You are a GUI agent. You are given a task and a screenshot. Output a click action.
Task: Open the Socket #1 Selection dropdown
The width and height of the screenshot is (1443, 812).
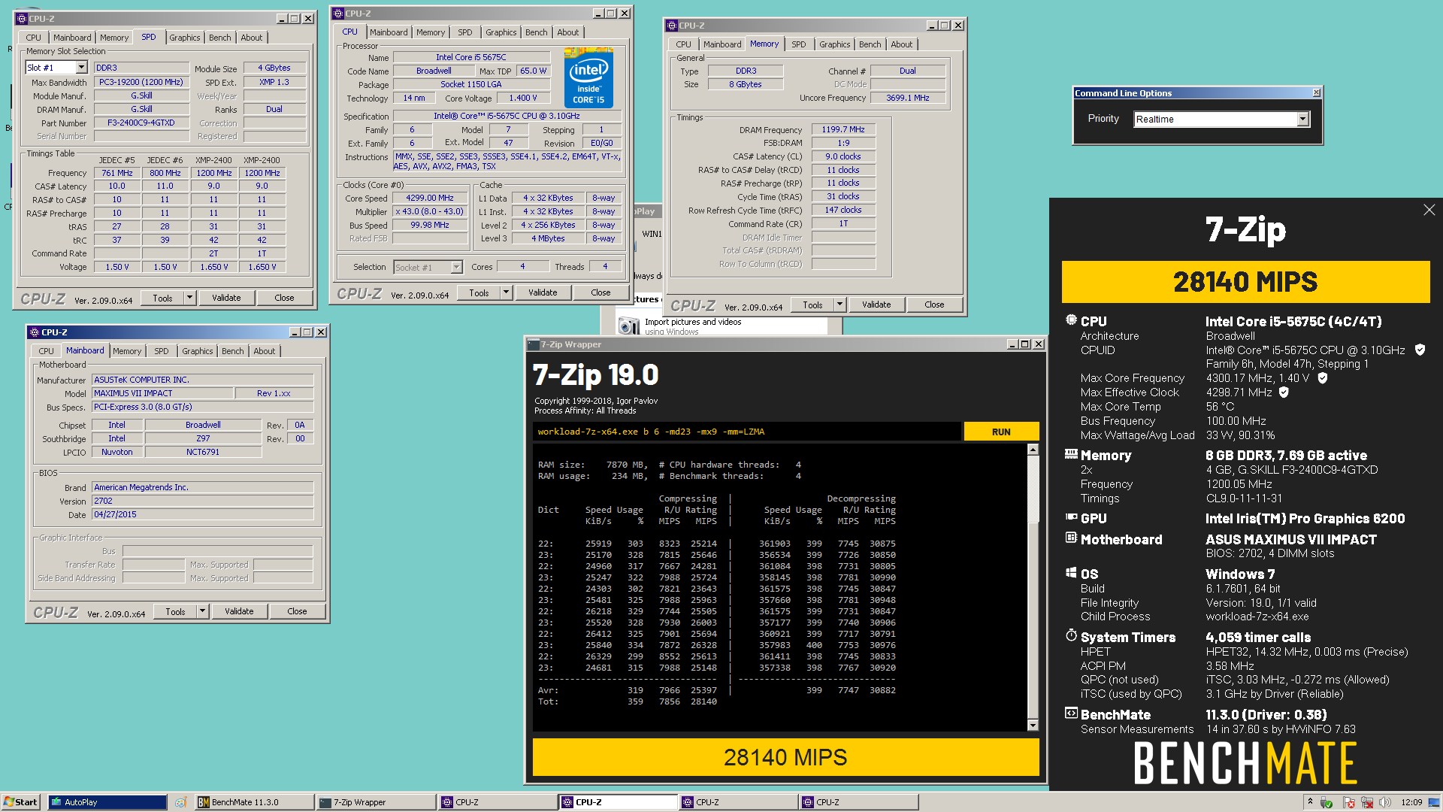pyautogui.click(x=456, y=268)
